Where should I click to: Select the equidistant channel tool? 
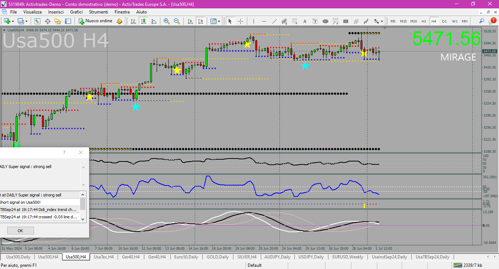[x=284, y=21]
